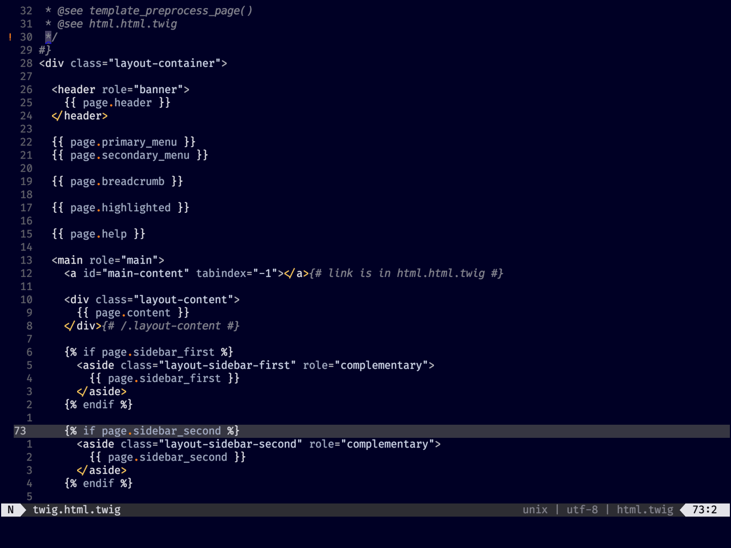Viewport: 731px width, 548px height.
Task: Click the '#}' comment end on line 29
Action: point(45,50)
